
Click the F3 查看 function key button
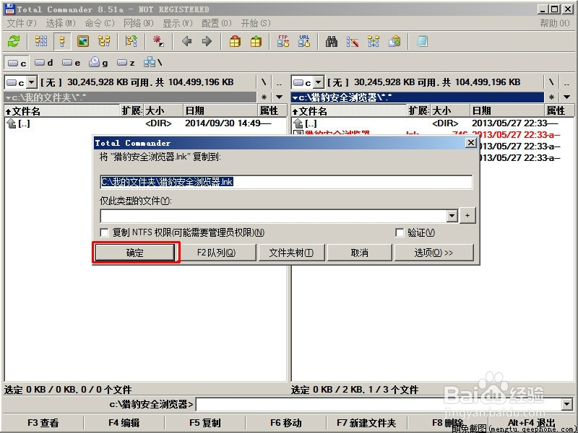[43, 423]
